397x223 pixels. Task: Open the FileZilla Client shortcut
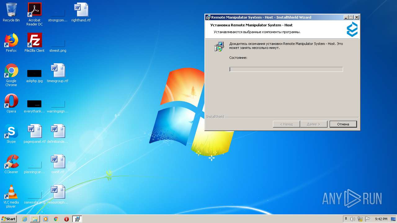tap(34, 43)
